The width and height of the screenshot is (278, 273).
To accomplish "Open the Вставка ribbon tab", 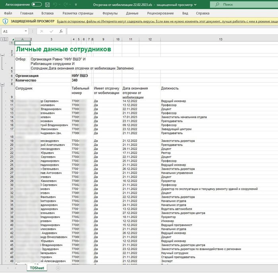I will click(x=47, y=13).
